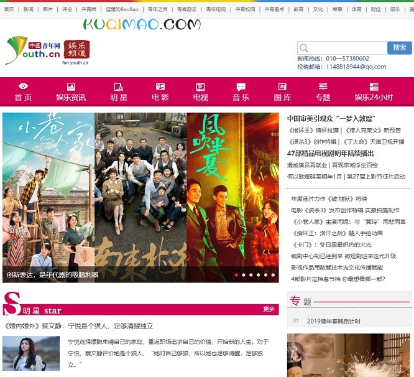Open top bar link 图片
Viewport: 414px width, 377px height.
[x=47, y=9]
